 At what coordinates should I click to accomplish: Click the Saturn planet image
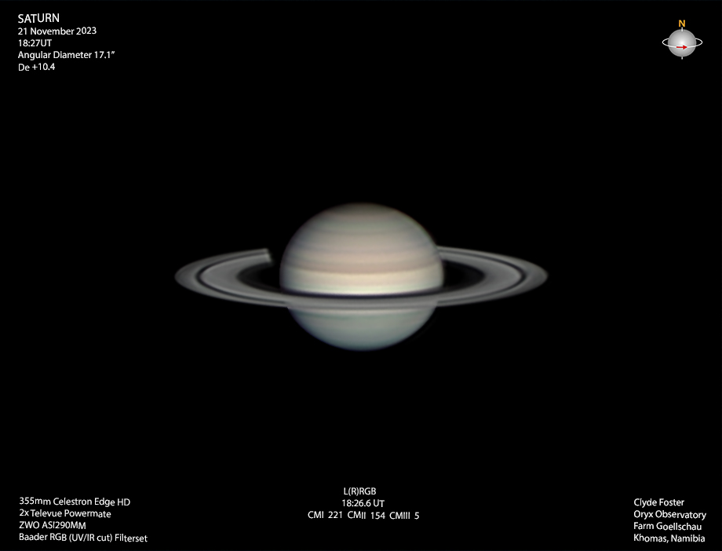362,277
